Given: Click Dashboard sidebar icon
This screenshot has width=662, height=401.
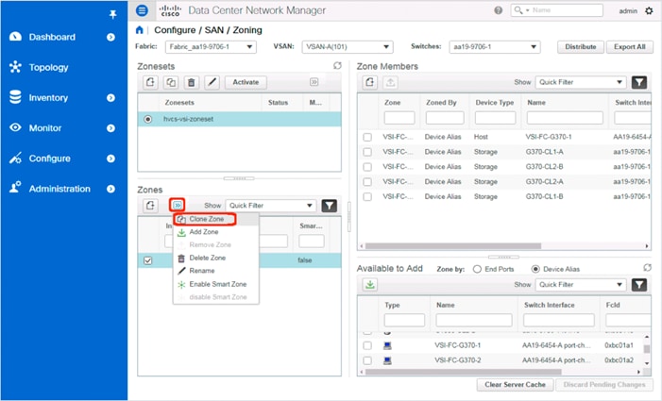Looking at the screenshot, I should 15,37.
